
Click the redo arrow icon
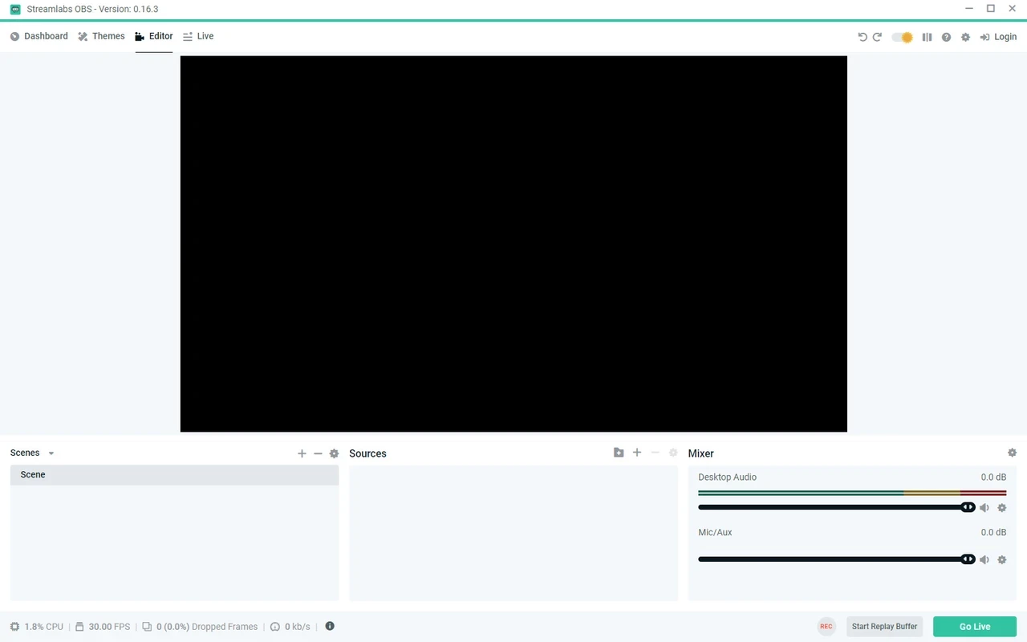[877, 37]
